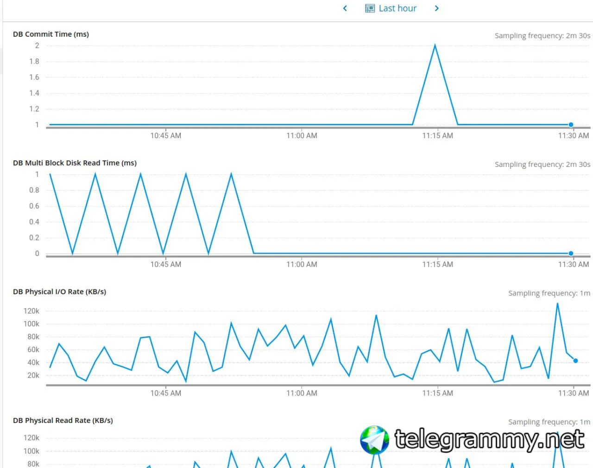The height and width of the screenshot is (468, 593).
Task: Click 11:30 AM label on Physical I/O axis
Action: point(574,393)
